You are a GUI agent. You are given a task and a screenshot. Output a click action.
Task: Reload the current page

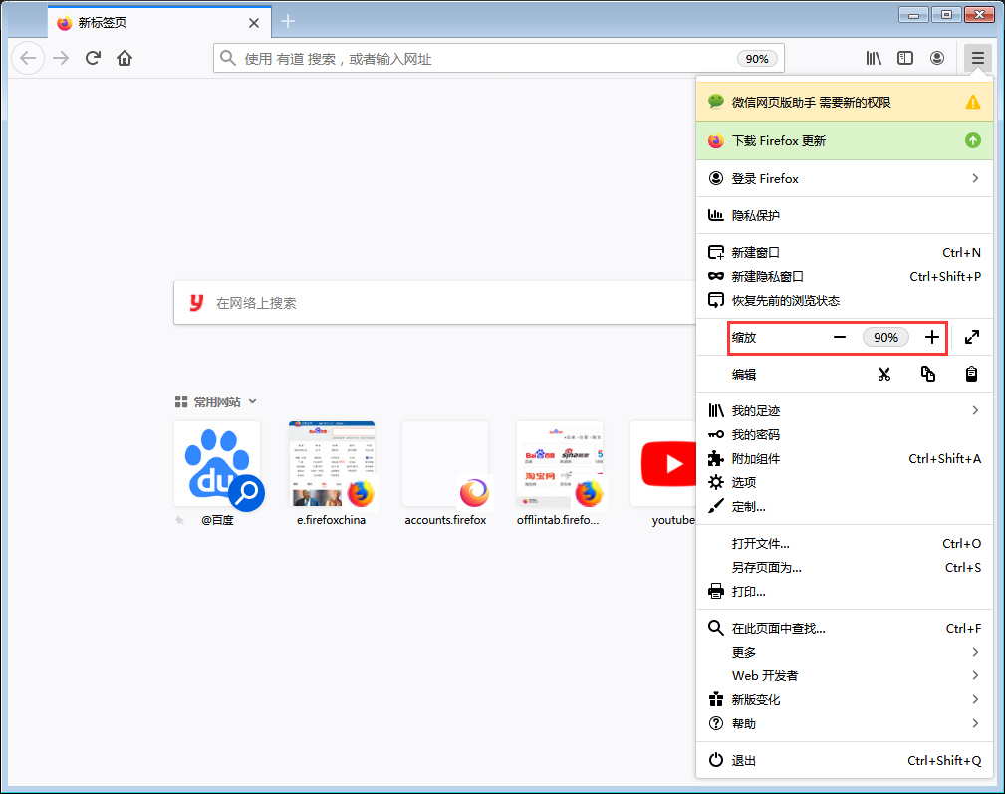click(x=93, y=58)
